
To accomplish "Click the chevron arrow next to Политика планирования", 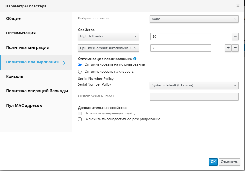I will point(64,62).
